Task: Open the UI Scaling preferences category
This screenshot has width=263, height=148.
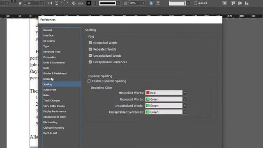Action: coord(62,41)
